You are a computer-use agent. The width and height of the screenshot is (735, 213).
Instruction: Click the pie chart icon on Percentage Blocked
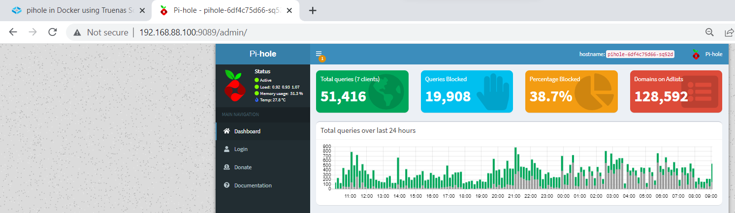click(593, 92)
